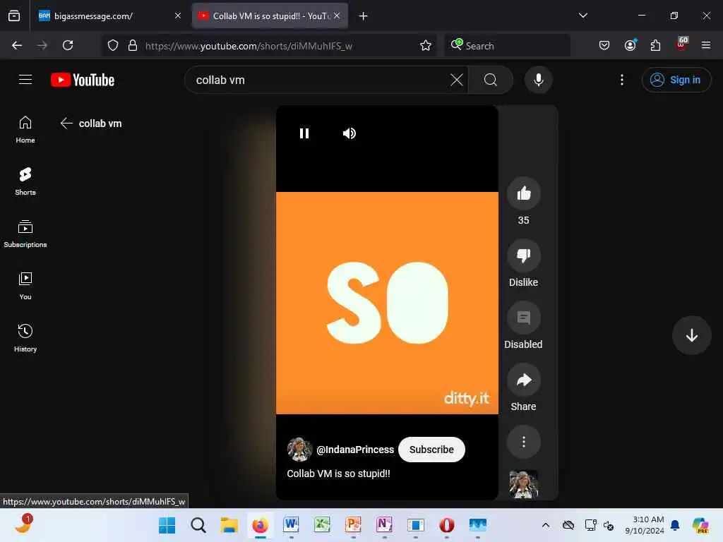Screen dimensions: 723x542
Task: Clear the YouTube search text
Action: point(457,80)
